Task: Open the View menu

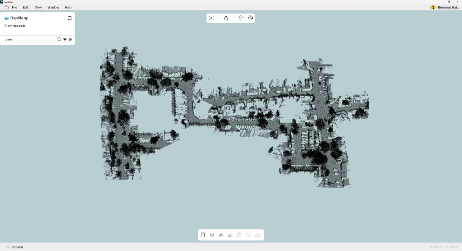Action: (x=38, y=7)
